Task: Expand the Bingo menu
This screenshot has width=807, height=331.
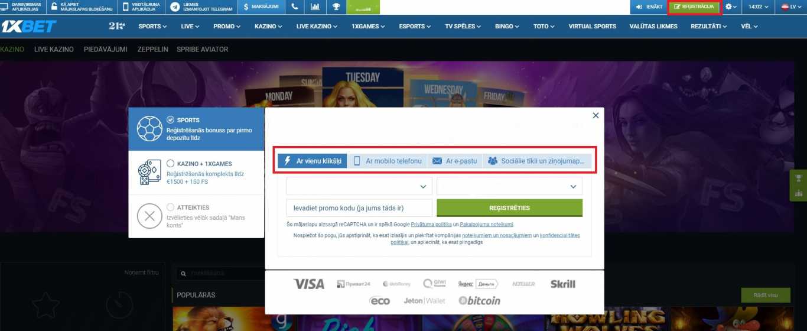Action: [x=507, y=26]
